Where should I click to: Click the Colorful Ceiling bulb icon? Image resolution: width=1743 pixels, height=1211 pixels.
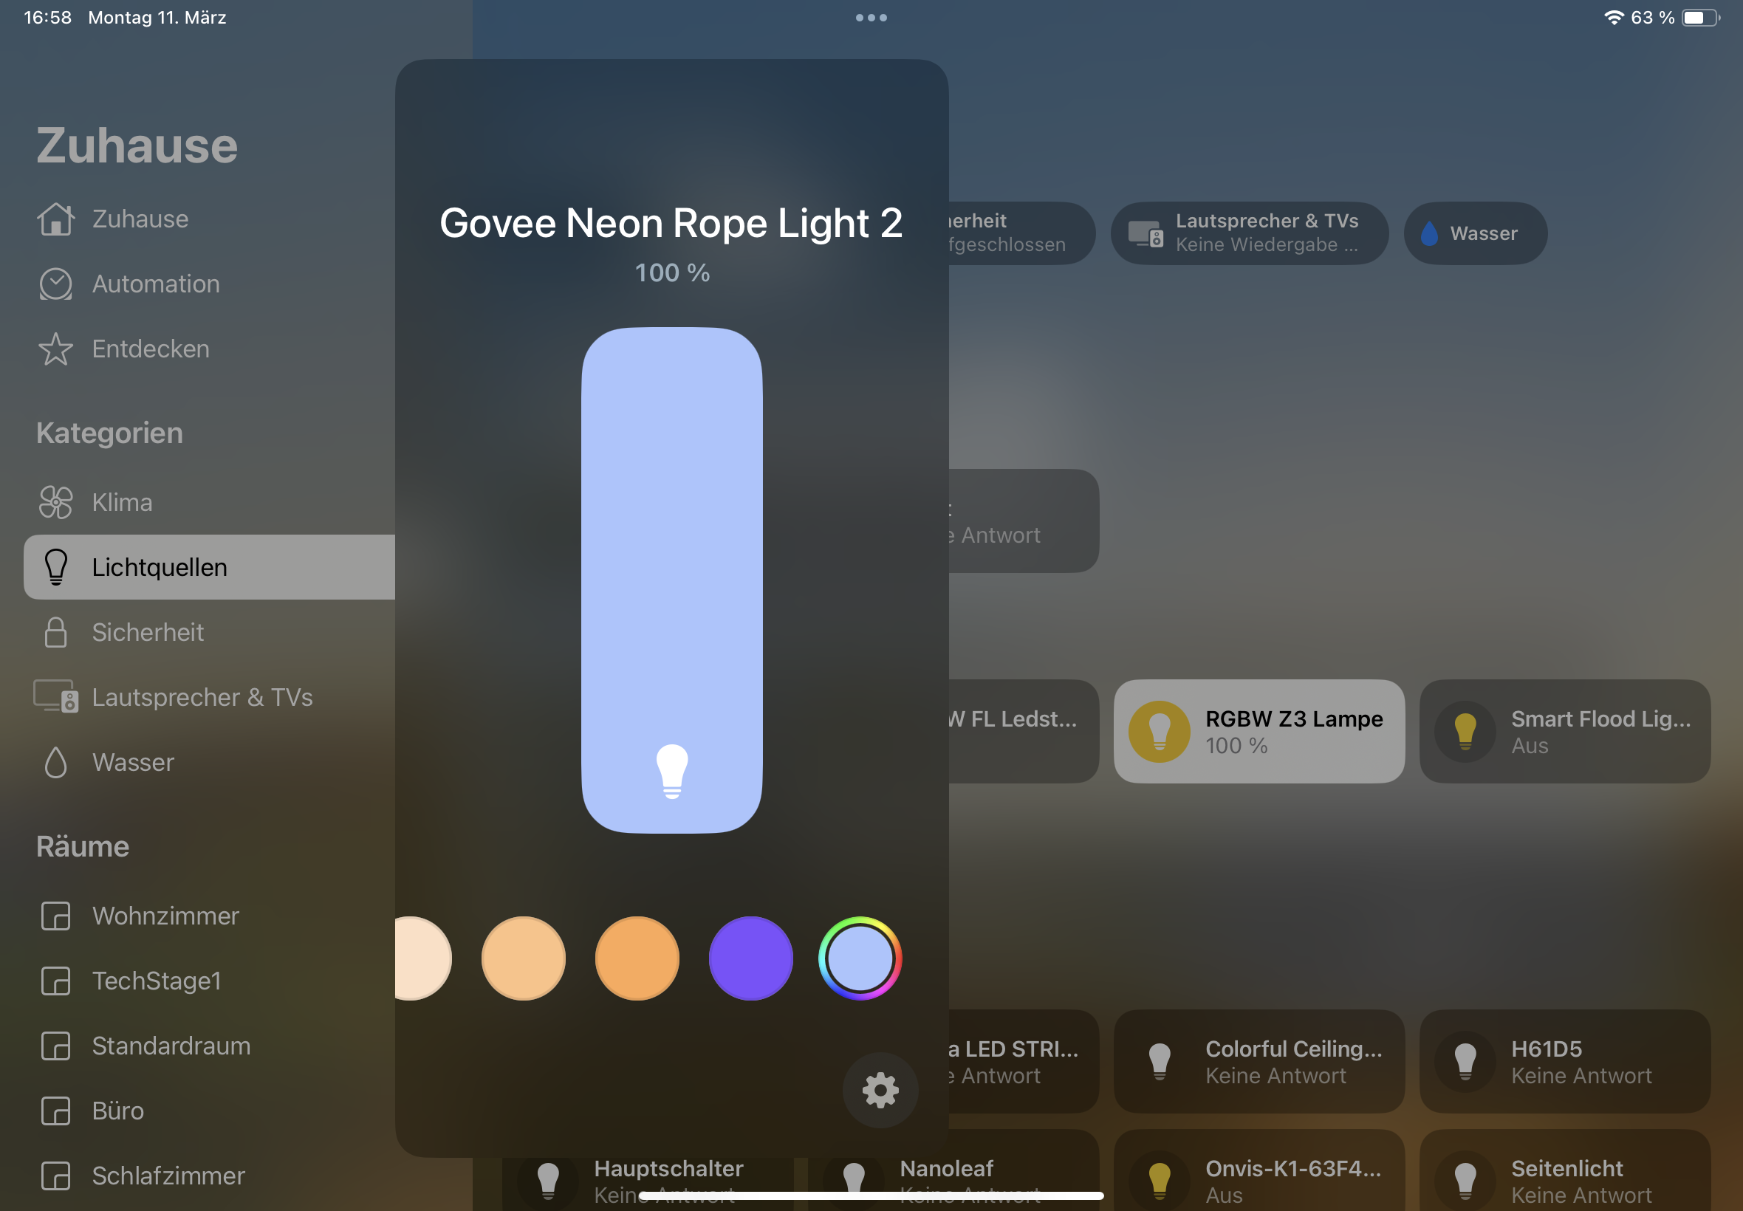tap(1159, 1061)
